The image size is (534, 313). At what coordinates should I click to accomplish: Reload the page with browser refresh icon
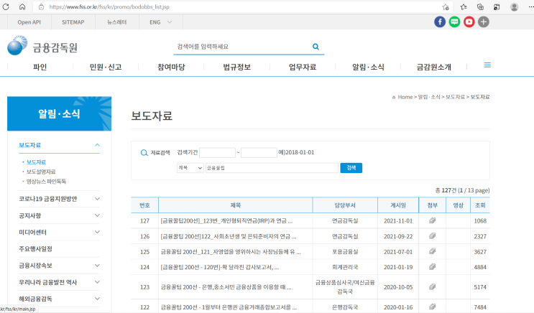6,6
